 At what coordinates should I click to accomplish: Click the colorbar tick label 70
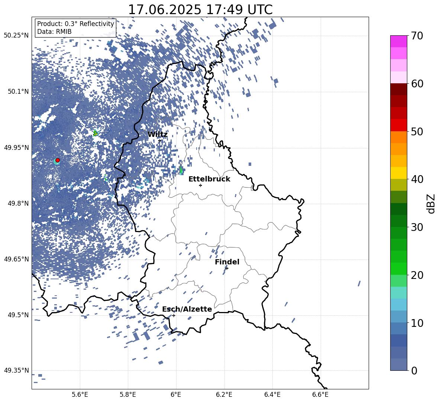(417, 36)
